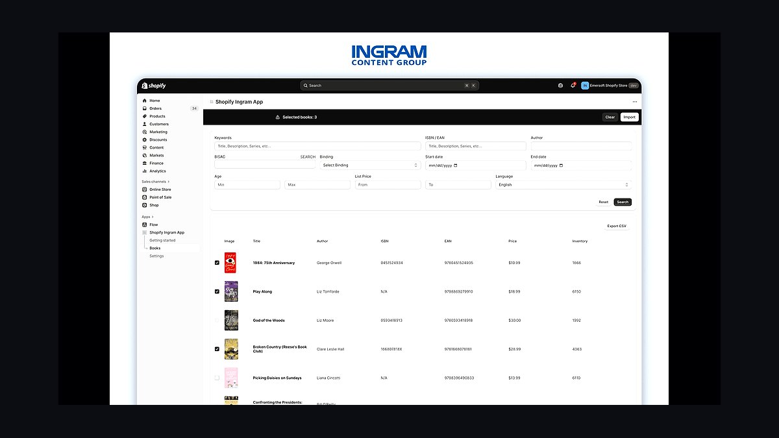Viewport: 779px width, 438px height.
Task: Open Getting started under Shopify Ingram App
Action: (x=162, y=240)
